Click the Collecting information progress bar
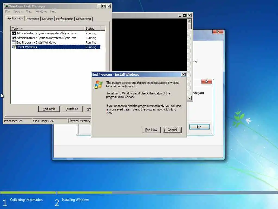The image size is (278, 209). [28, 192]
